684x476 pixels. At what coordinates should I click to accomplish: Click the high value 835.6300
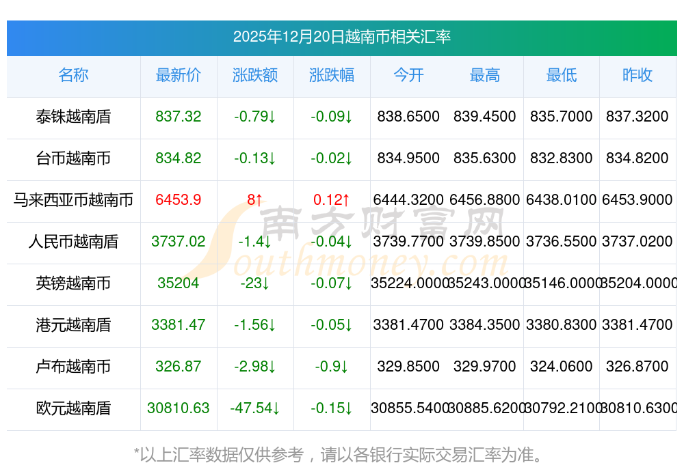pyautogui.click(x=485, y=158)
